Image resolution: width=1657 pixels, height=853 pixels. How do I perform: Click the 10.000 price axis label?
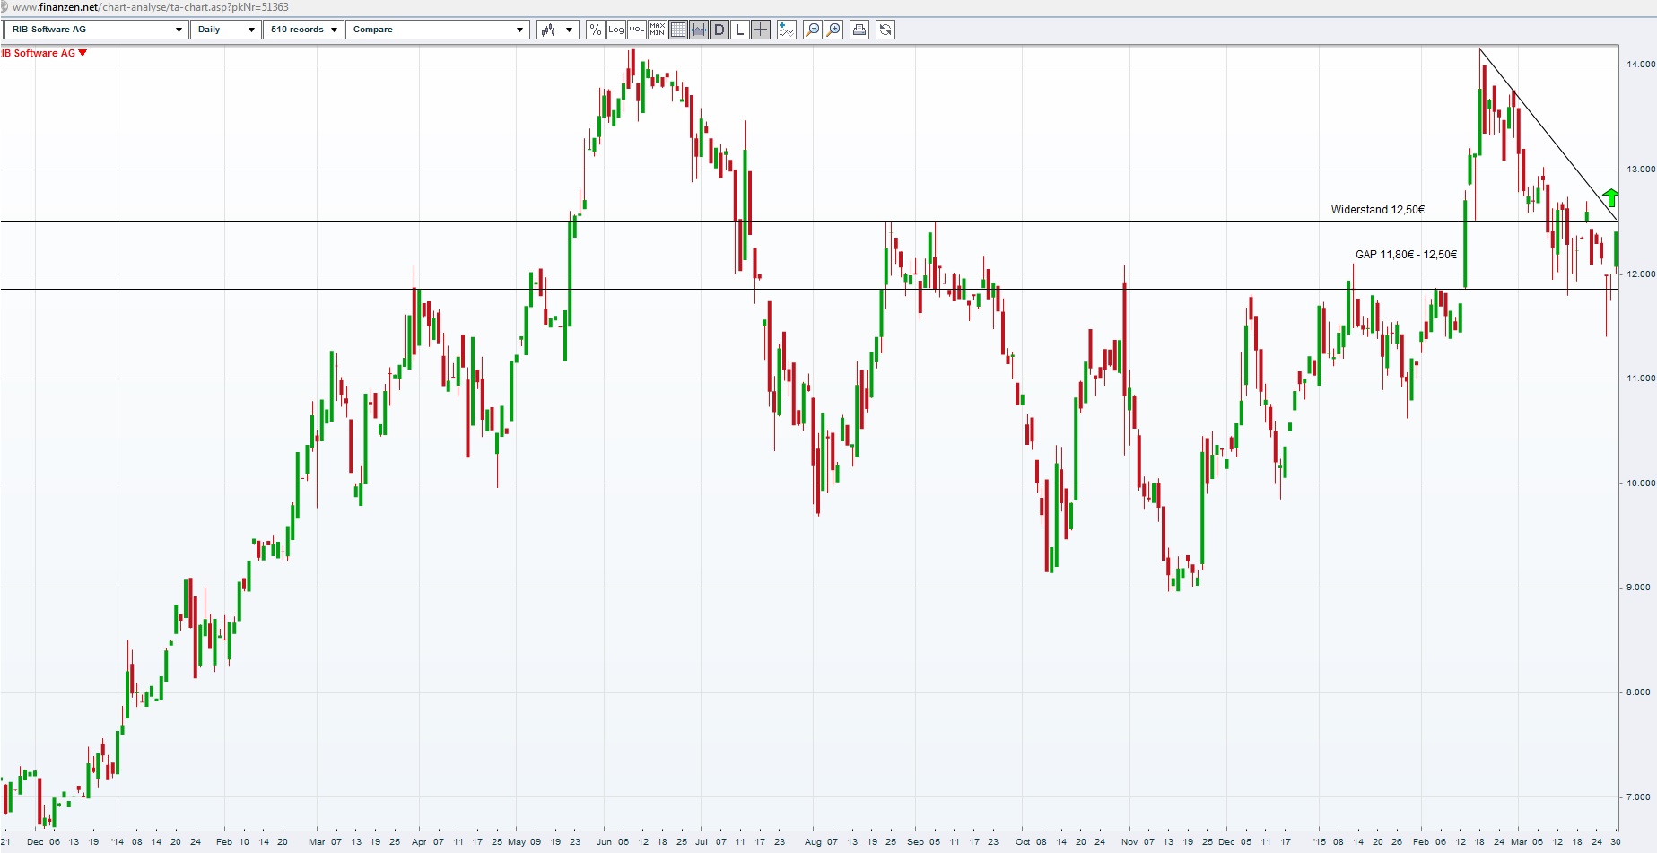1641,483
